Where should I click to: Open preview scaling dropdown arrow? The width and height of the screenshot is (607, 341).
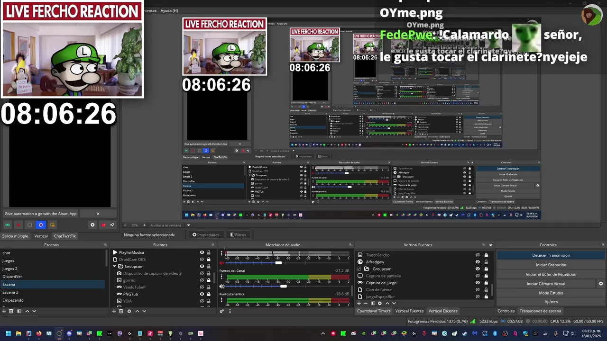click(x=188, y=225)
